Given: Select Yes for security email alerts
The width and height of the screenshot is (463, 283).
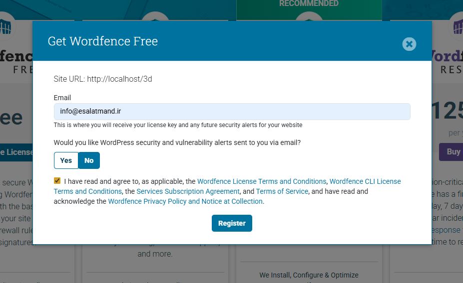Looking at the screenshot, I should (66, 160).
